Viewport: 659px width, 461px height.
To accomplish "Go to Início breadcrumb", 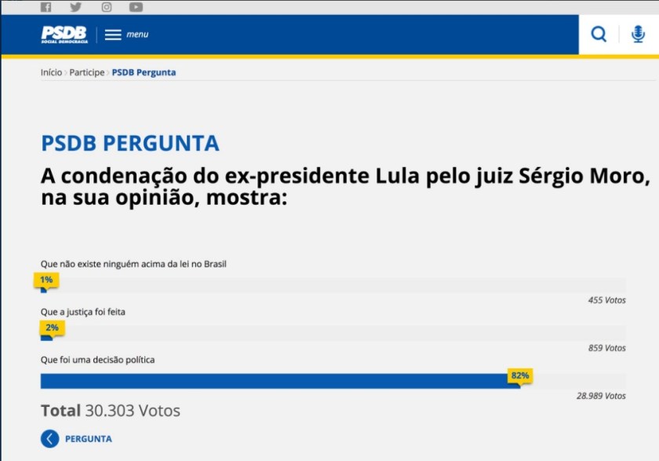I will click(x=51, y=72).
